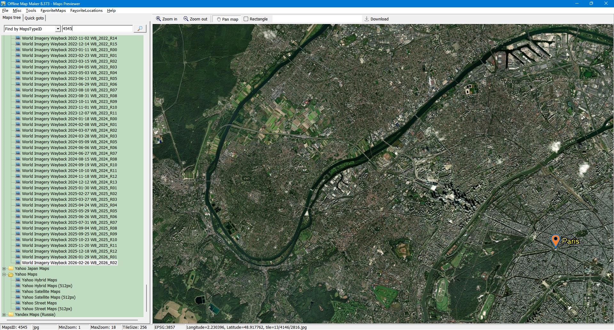Switch to the Quick goto tab

click(x=34, y=18)
